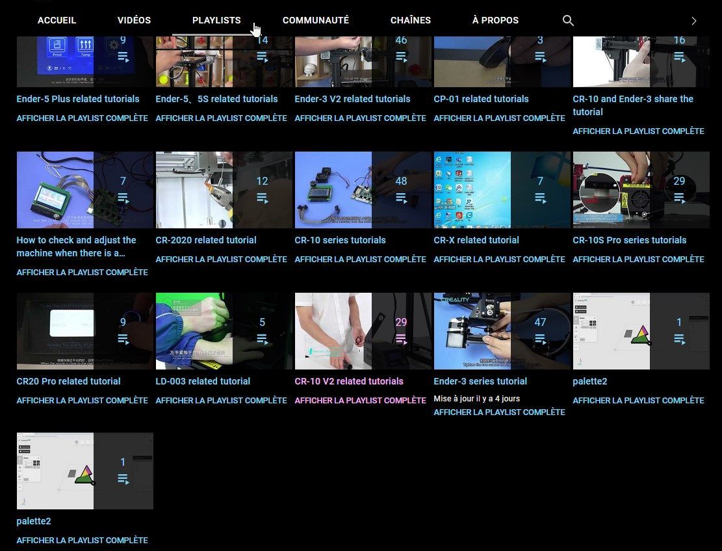Click playlist icon on Ender-5 Plus thumbnail
This screenshot has height=551, width=722.
[x=123, y=57]
